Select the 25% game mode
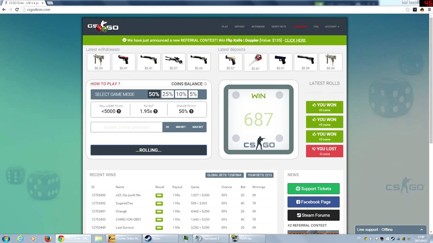 [x=168, y=94]
